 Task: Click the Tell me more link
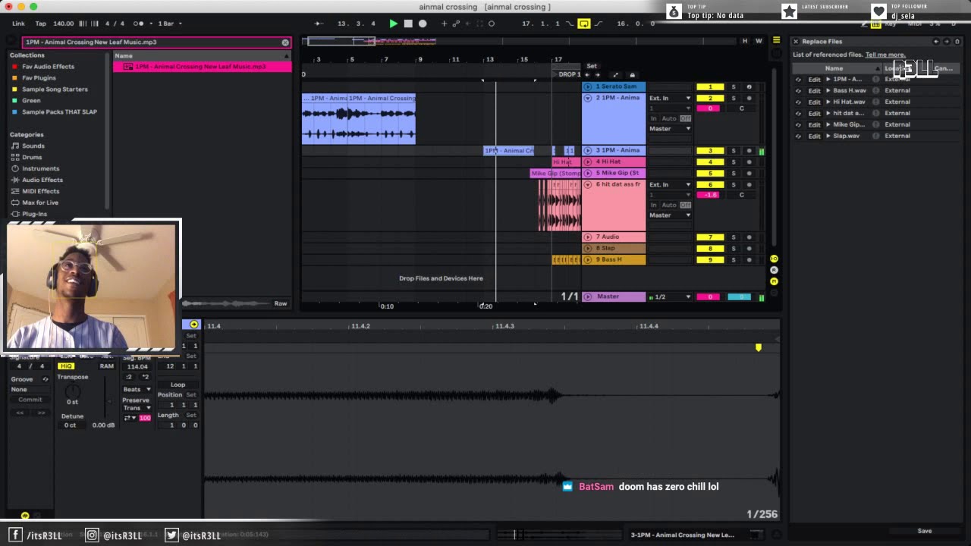click(x=885, y=55)
